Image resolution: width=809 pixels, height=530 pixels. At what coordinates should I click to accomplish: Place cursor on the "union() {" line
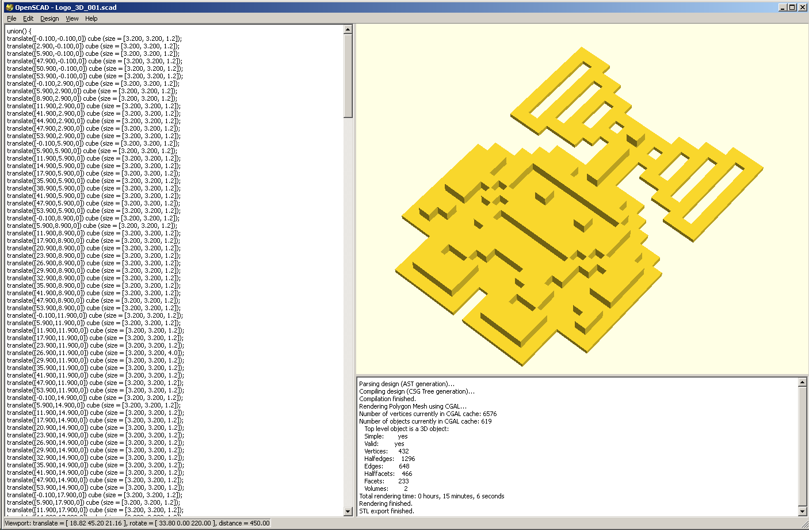(20, 31)
